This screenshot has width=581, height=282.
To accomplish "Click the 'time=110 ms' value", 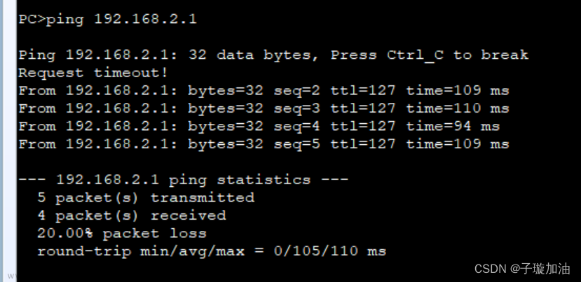I will pos(458,108).
